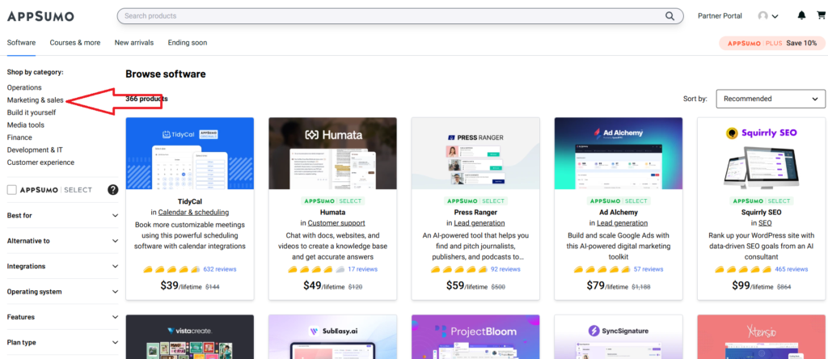Click the Squirrly SEO product title

click(761, 212)
